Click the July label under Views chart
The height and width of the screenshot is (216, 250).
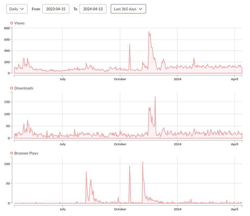(x=63, y=79)
